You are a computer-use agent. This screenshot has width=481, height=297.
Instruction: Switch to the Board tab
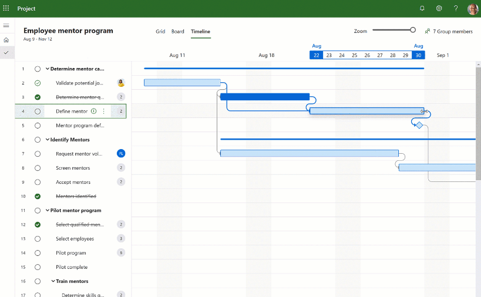tap(177, 31)
